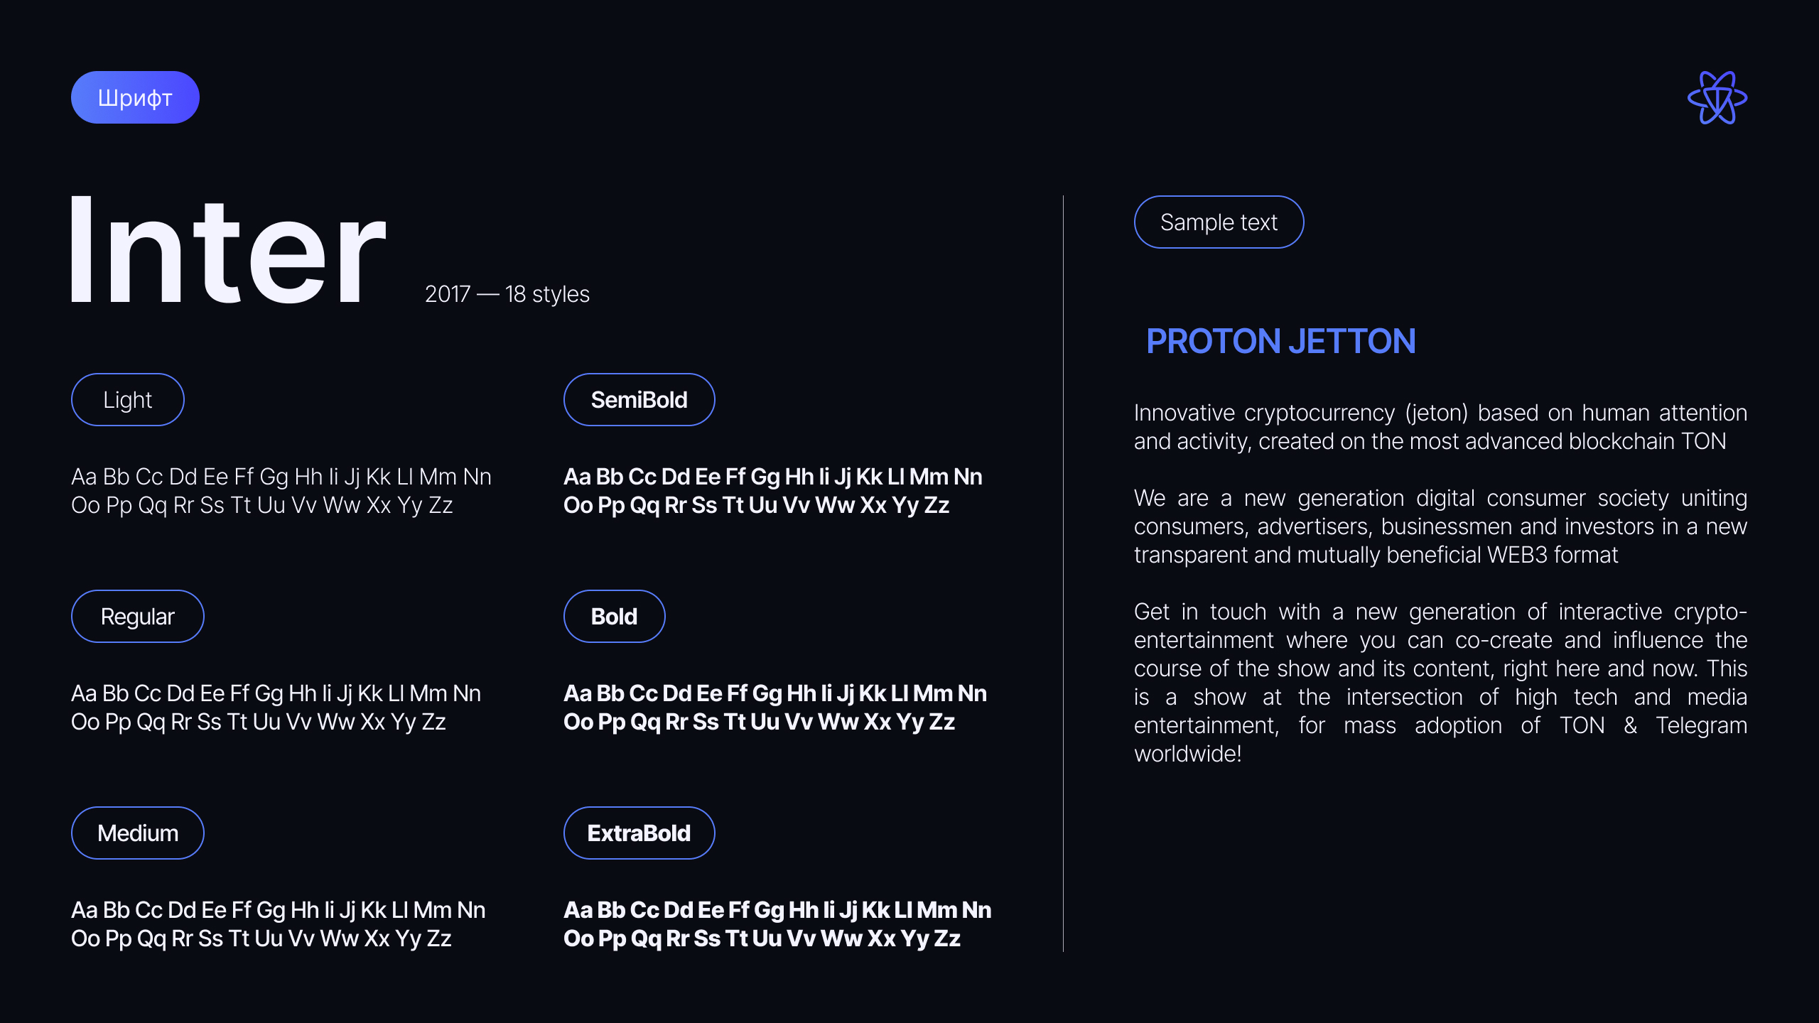
Task: Click the Light weight alphabet sample
Action: pyautogui.click(x=281, y=491)
